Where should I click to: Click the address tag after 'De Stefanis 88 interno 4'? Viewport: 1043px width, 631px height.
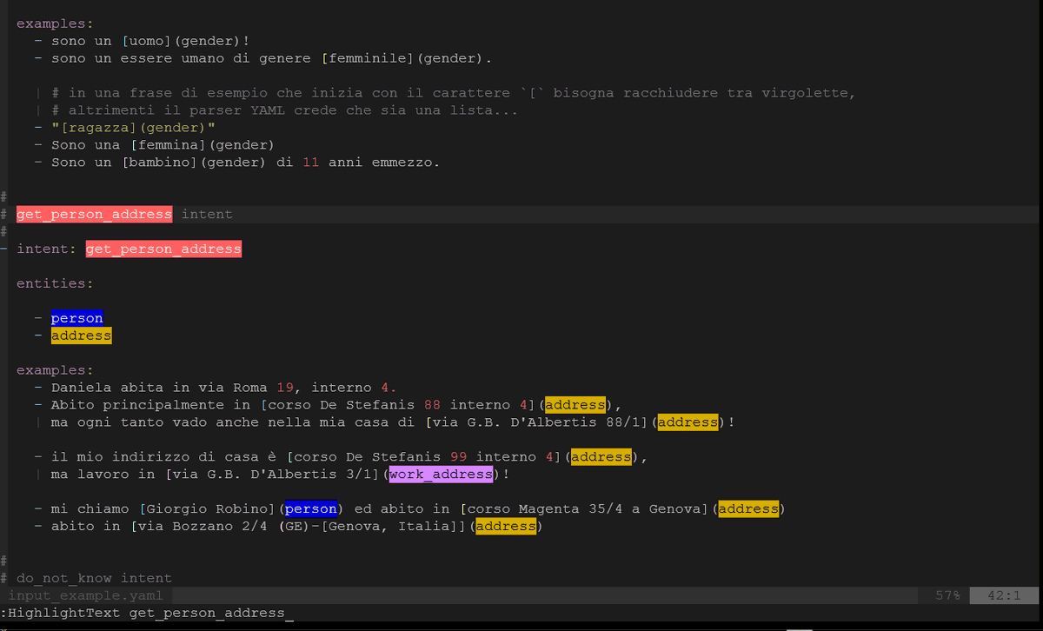click(x=575, y=405)
